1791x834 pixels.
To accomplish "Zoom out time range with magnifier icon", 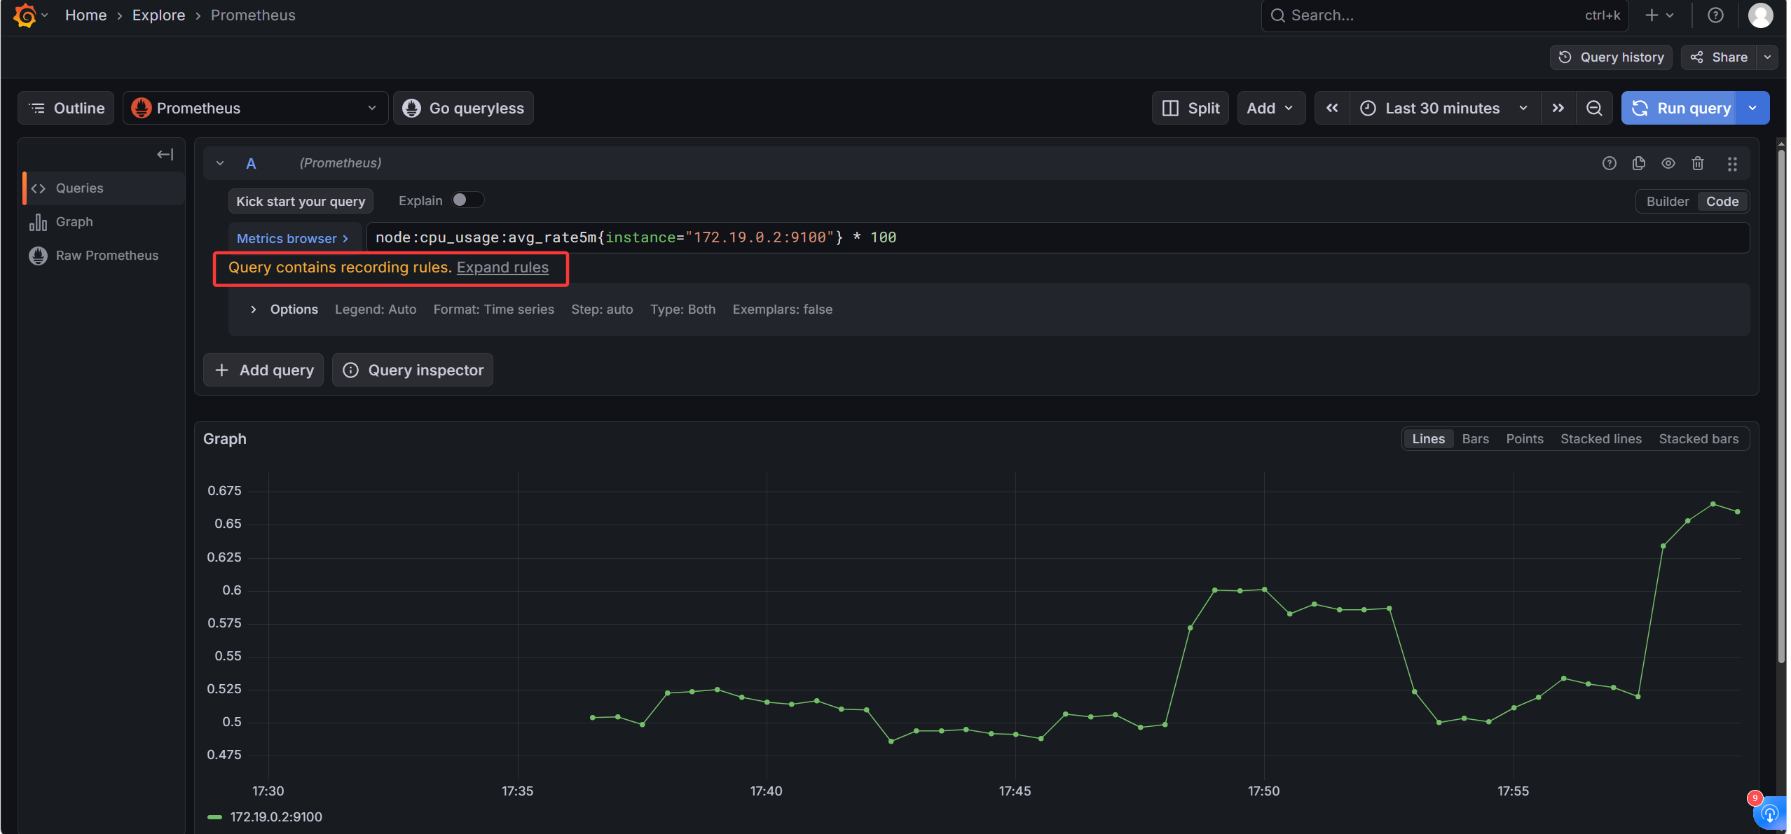I will click(x=1594, y=108).
